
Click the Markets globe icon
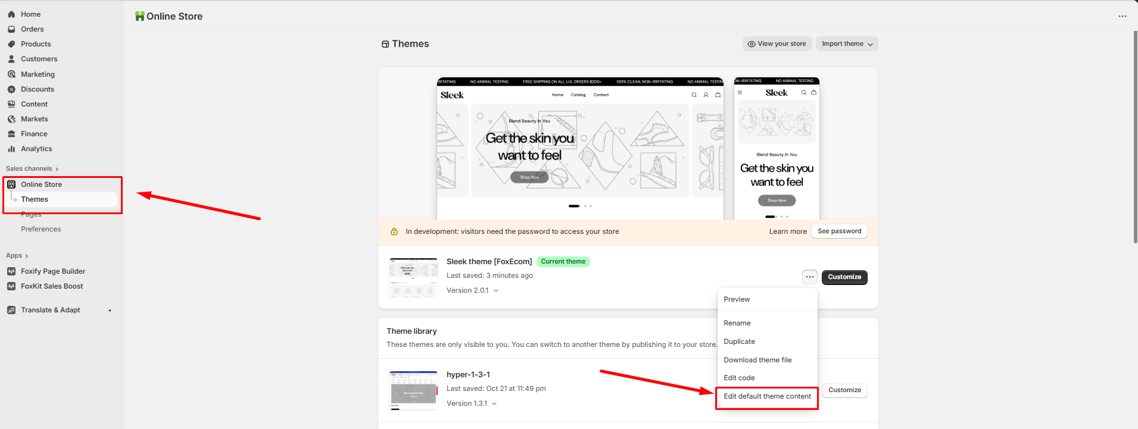11,119
